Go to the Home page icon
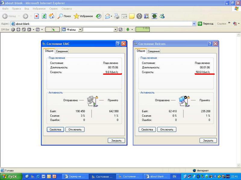241x180 pixels. [52, 16]
